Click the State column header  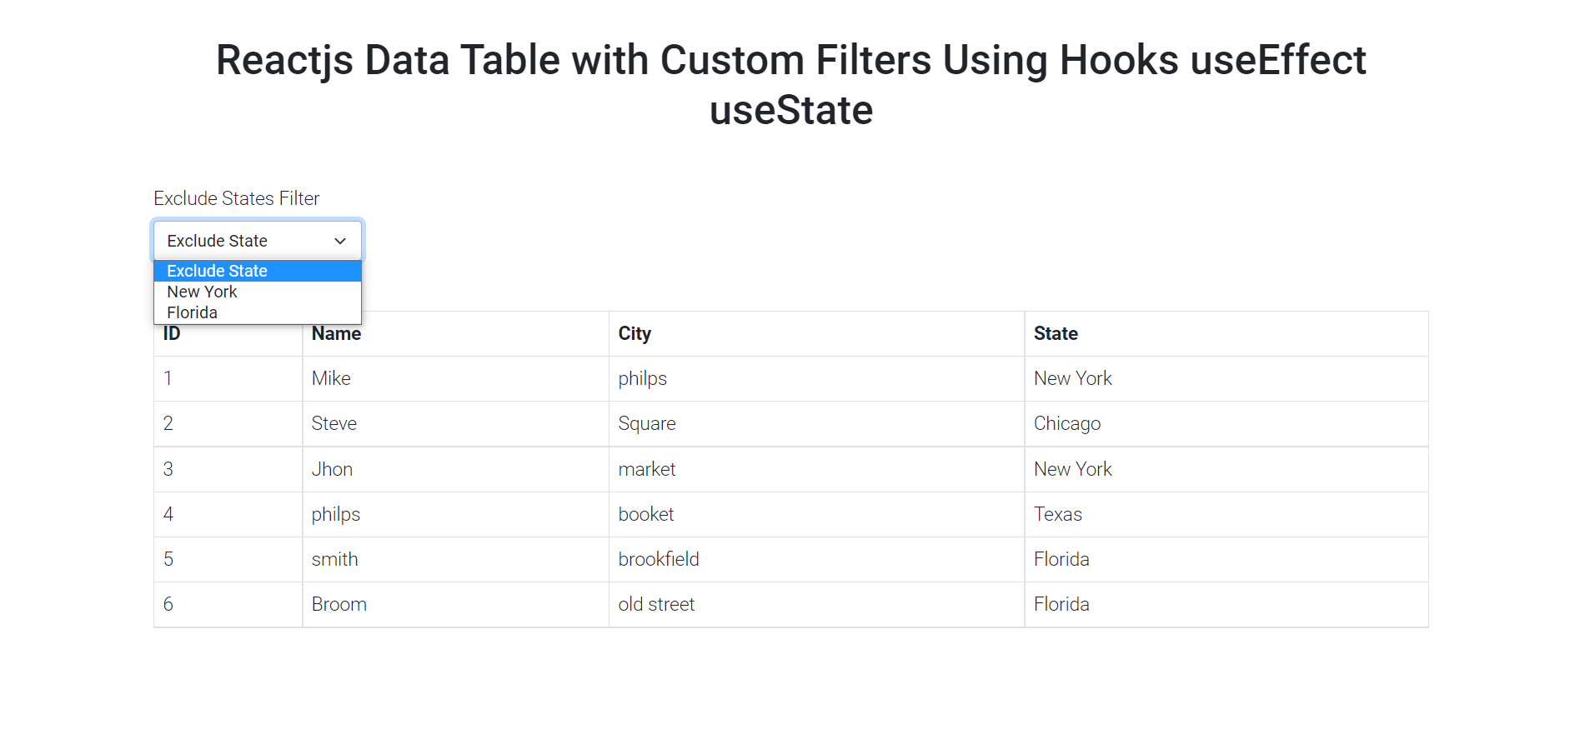click(x=1056, y=333)
